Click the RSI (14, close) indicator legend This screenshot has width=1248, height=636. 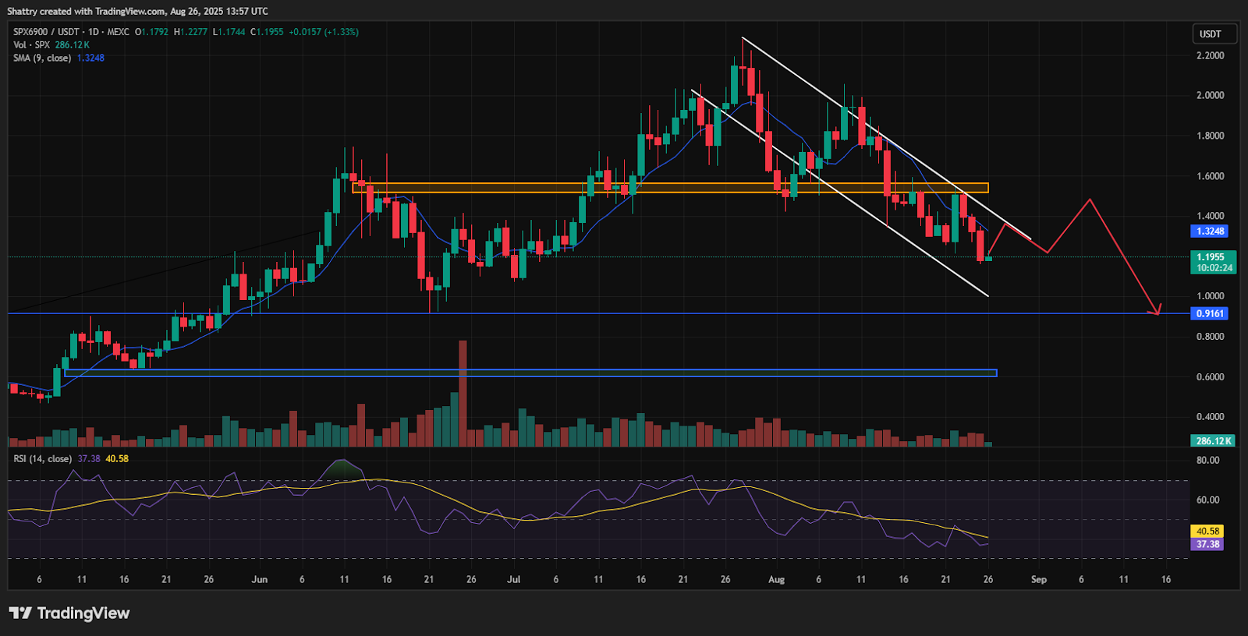pyautogui.click(x=42, y=459)
